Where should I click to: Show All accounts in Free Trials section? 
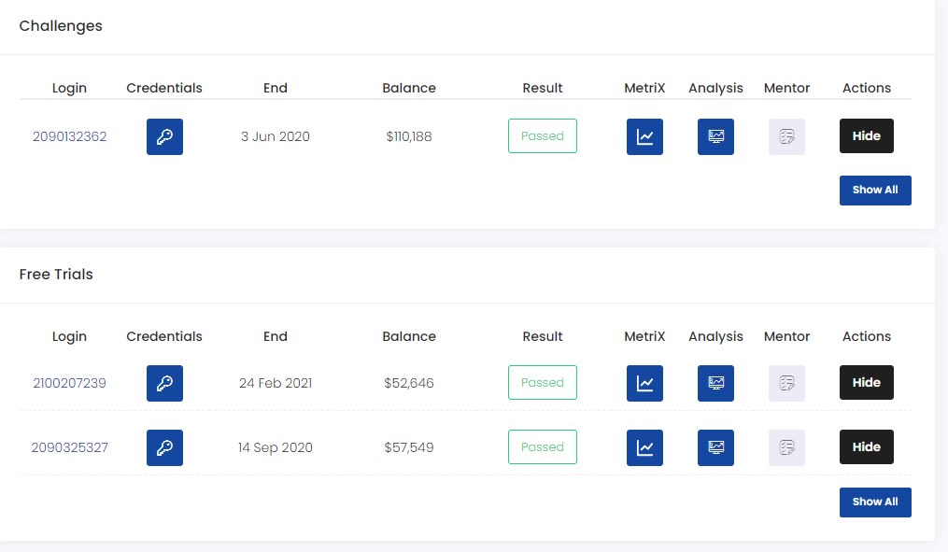pos(875,502)
